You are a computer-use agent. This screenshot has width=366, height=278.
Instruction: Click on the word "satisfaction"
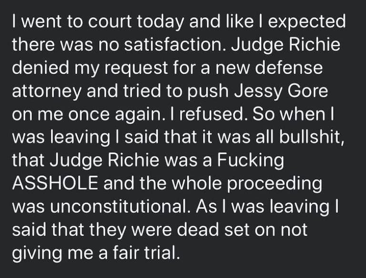point(173,44)
